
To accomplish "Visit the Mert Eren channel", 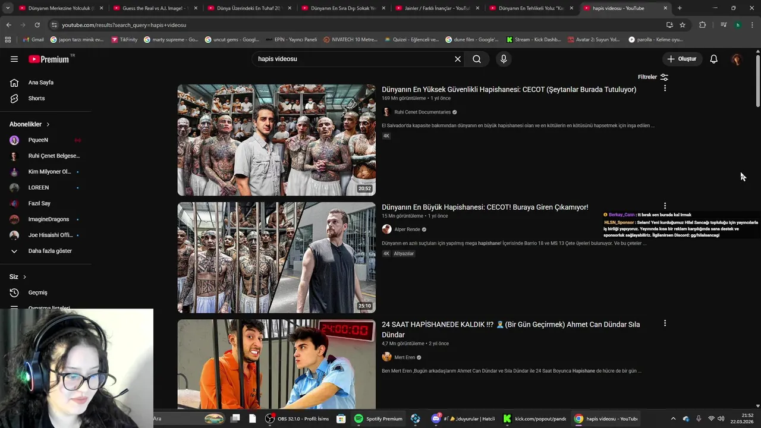I will tap(404, 357).
